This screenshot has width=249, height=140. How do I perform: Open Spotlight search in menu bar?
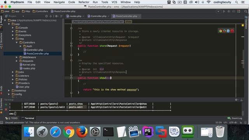(237, 2)
